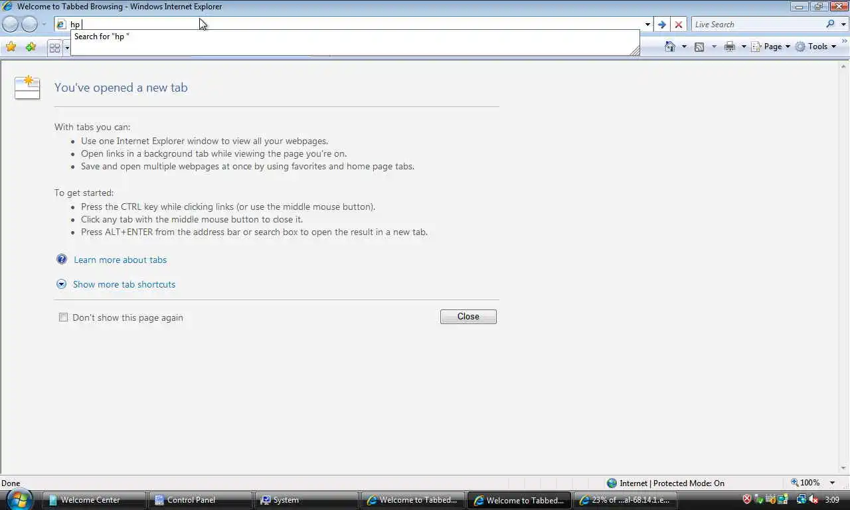Image resolution: width=850 pixels, height=510 pixels.
Task: Click the page icon left of address text
Action: tap(61, 25)
